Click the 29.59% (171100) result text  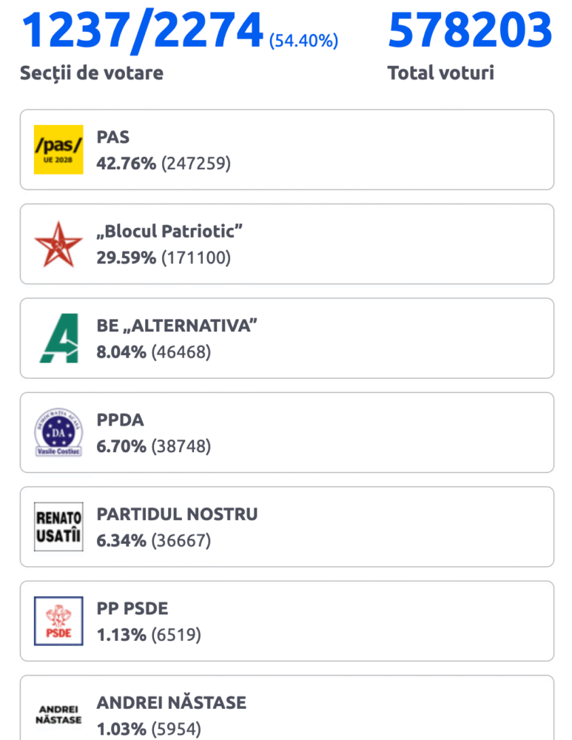[x=164, y=258]
